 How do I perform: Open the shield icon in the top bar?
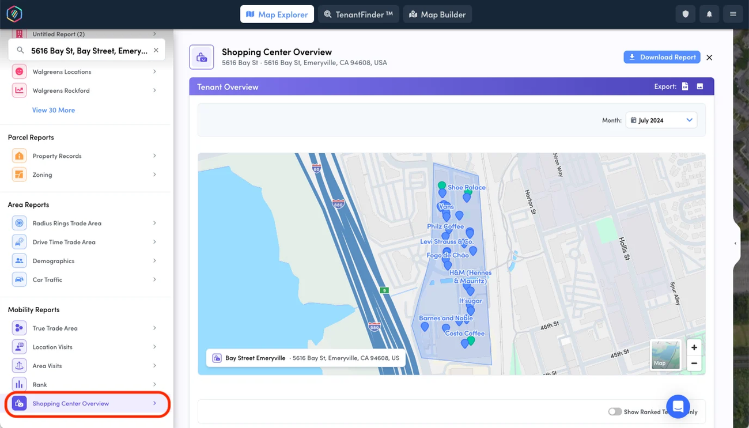686,14
